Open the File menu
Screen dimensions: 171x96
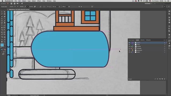pos(15,1)
